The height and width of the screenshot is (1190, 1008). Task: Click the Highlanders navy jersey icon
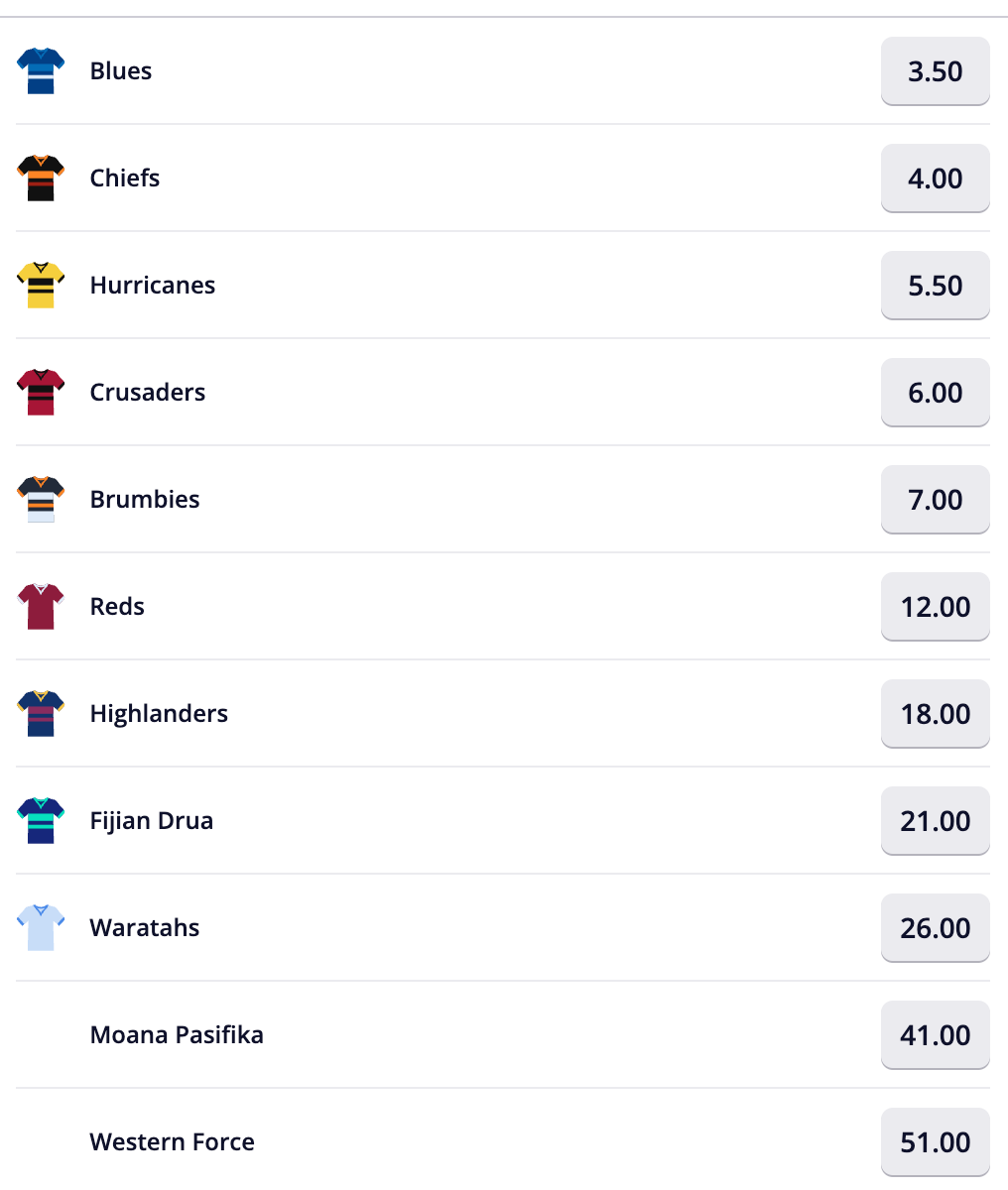point(41,714)
